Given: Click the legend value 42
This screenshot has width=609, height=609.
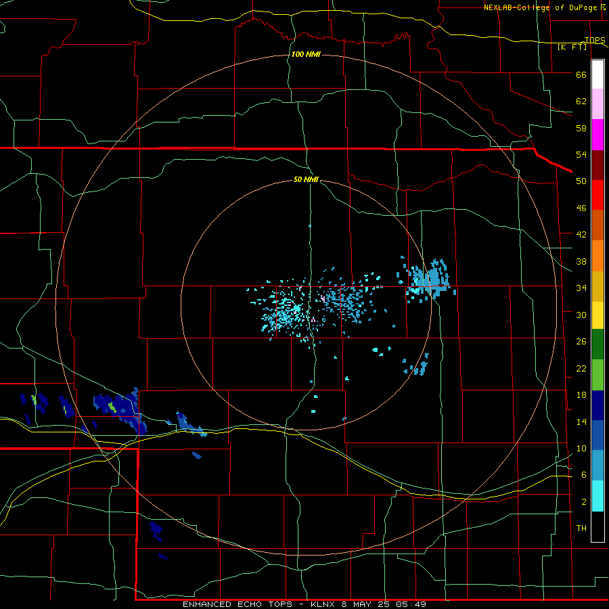Looking at the screenshot, I should (x=581, y=235).
